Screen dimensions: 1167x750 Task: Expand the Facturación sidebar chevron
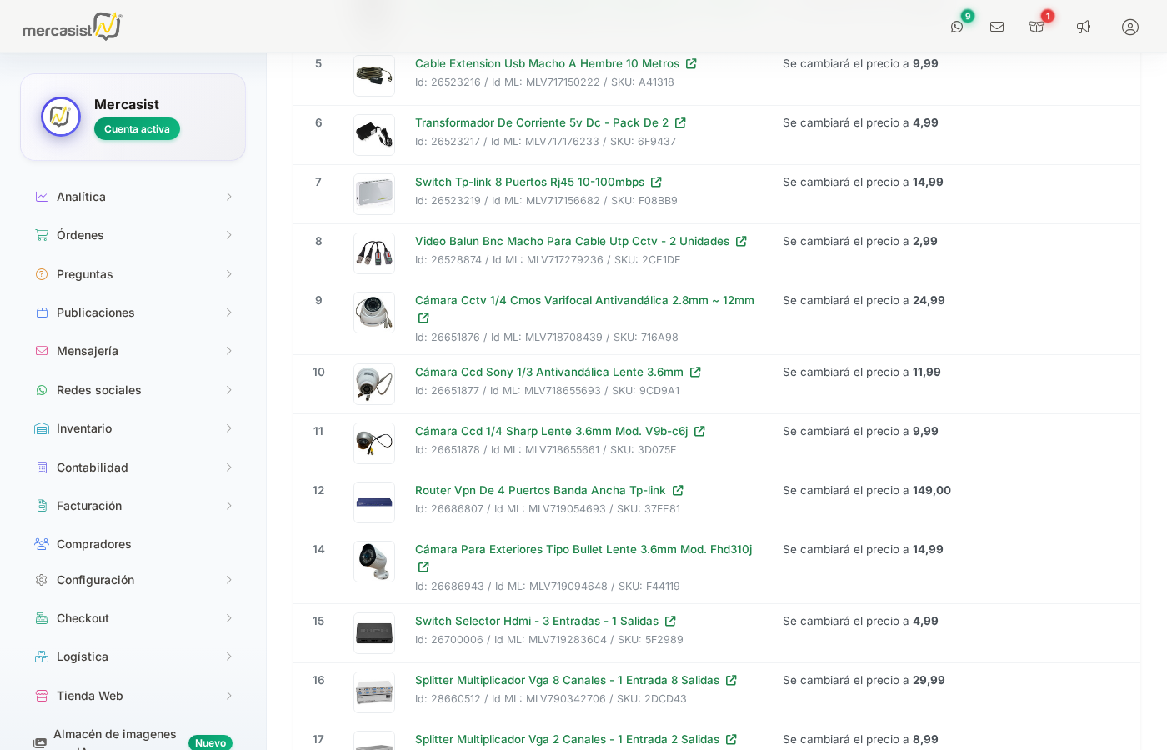pos(228,506)
